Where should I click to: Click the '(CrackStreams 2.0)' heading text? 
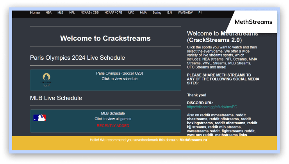[x=214, y=40]
